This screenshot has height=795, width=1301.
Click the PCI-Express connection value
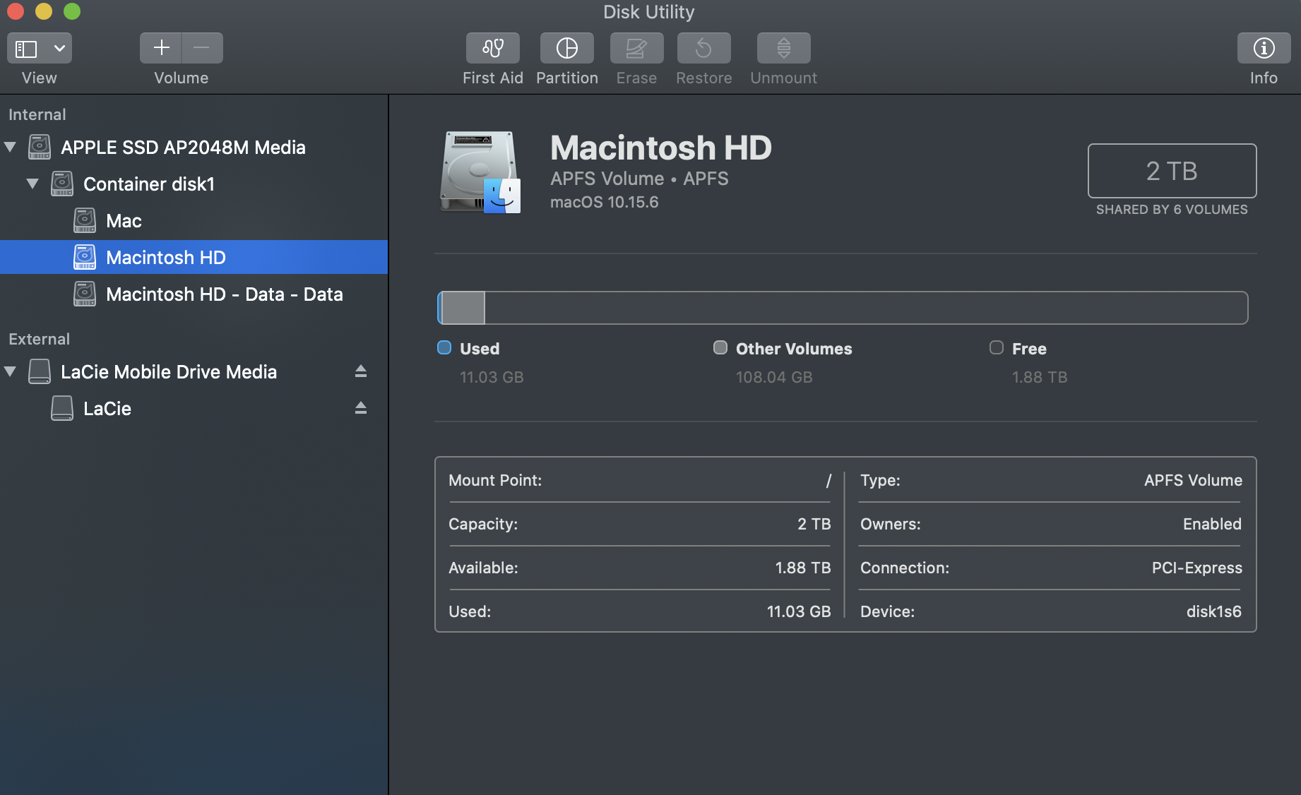click(1196, 568)
